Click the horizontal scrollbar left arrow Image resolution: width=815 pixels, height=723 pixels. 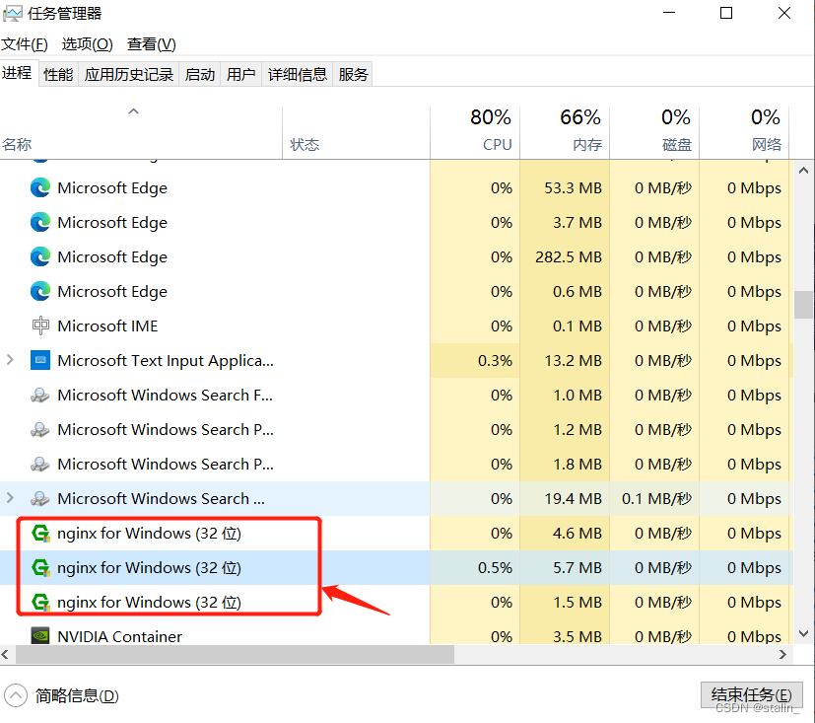(x=5, y=654)
